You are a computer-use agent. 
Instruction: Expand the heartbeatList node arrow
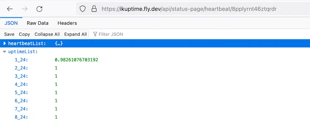(x=5, y=43)
